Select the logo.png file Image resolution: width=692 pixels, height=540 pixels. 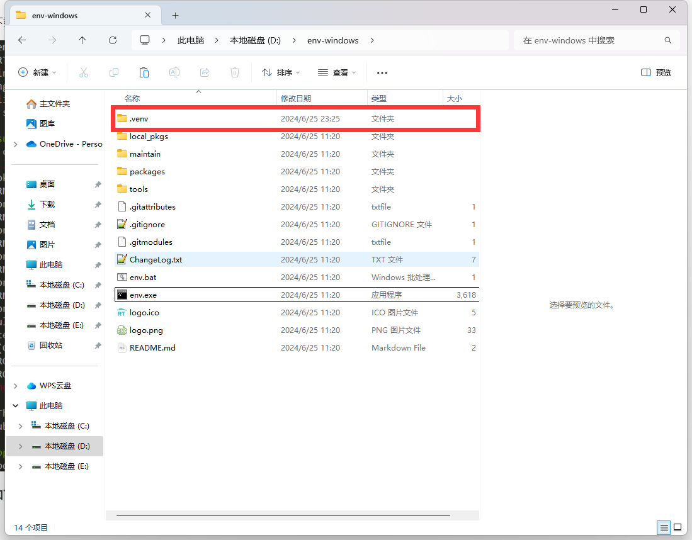[297, 330]
